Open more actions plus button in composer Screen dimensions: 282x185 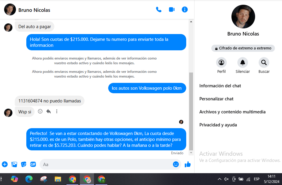coord(5,164)
